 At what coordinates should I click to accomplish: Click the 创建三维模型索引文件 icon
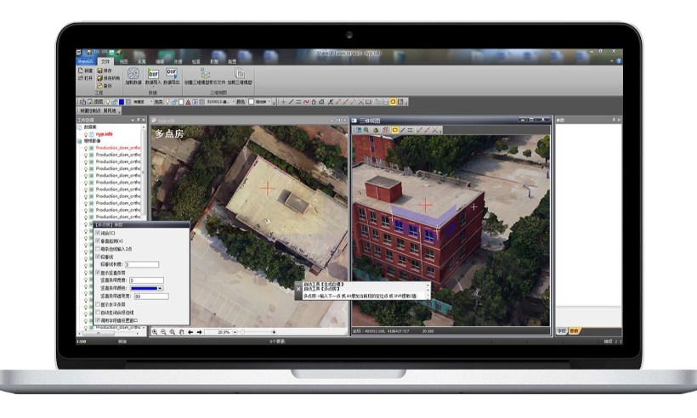pyautogui.click(x=205, y=73)
